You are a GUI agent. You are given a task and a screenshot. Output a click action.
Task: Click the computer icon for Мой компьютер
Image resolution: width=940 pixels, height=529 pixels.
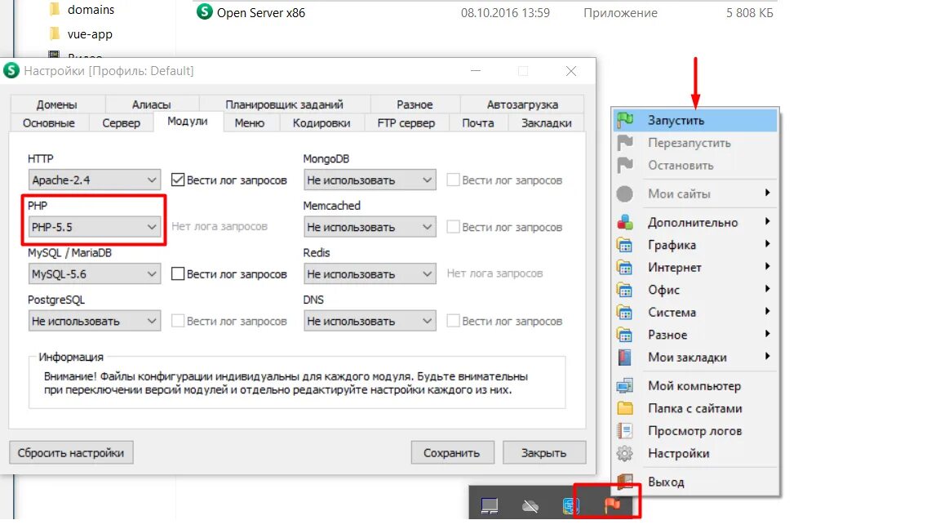point(625,385)
